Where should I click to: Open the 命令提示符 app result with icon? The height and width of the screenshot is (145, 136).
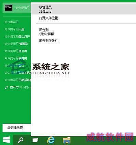click(x=17, y=8)
